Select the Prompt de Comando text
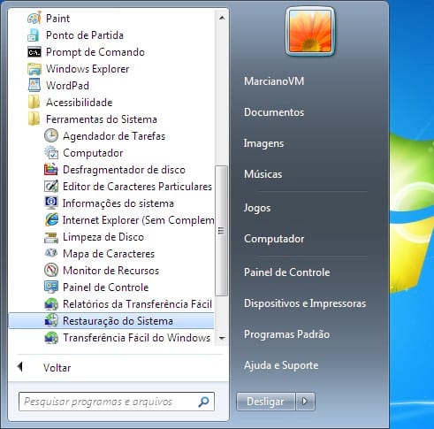The height and width of the screenshot is (429, 434). coord(95,52)
